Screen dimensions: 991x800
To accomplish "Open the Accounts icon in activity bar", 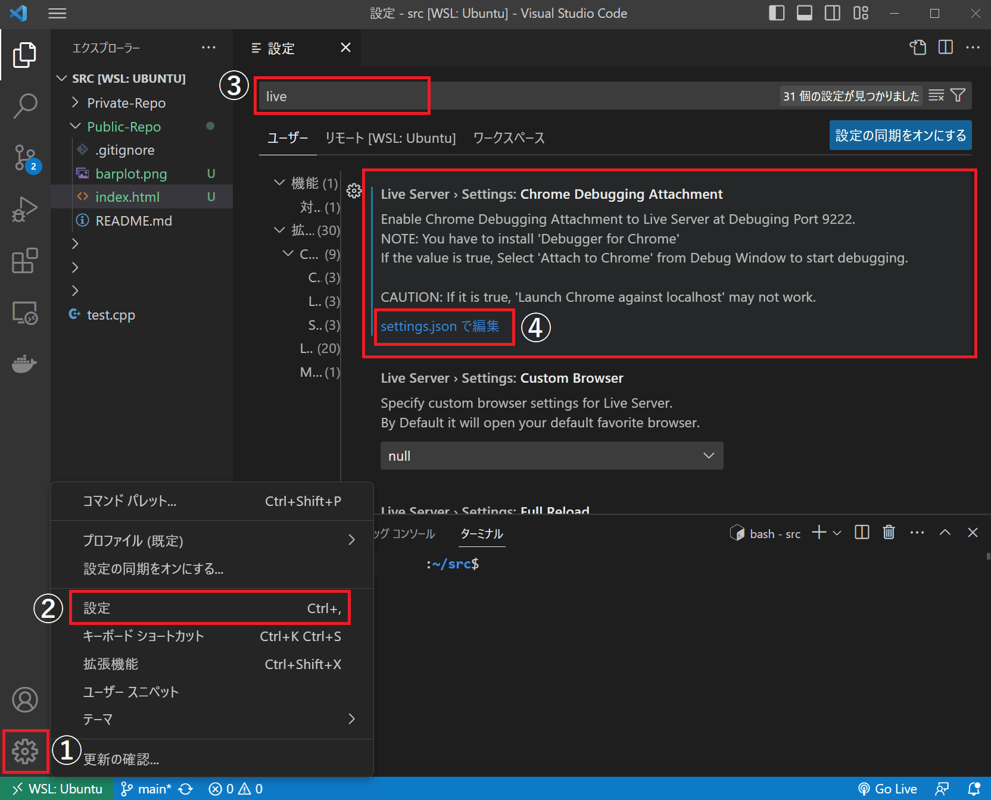I will click(25, 700).
